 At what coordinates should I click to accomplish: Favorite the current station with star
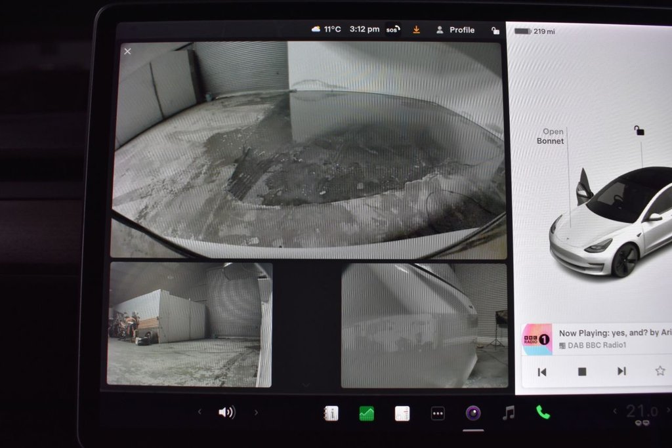(660, 371)
